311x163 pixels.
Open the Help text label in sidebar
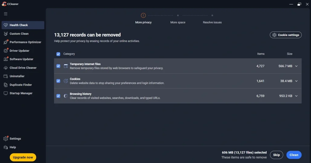[13, 147]
